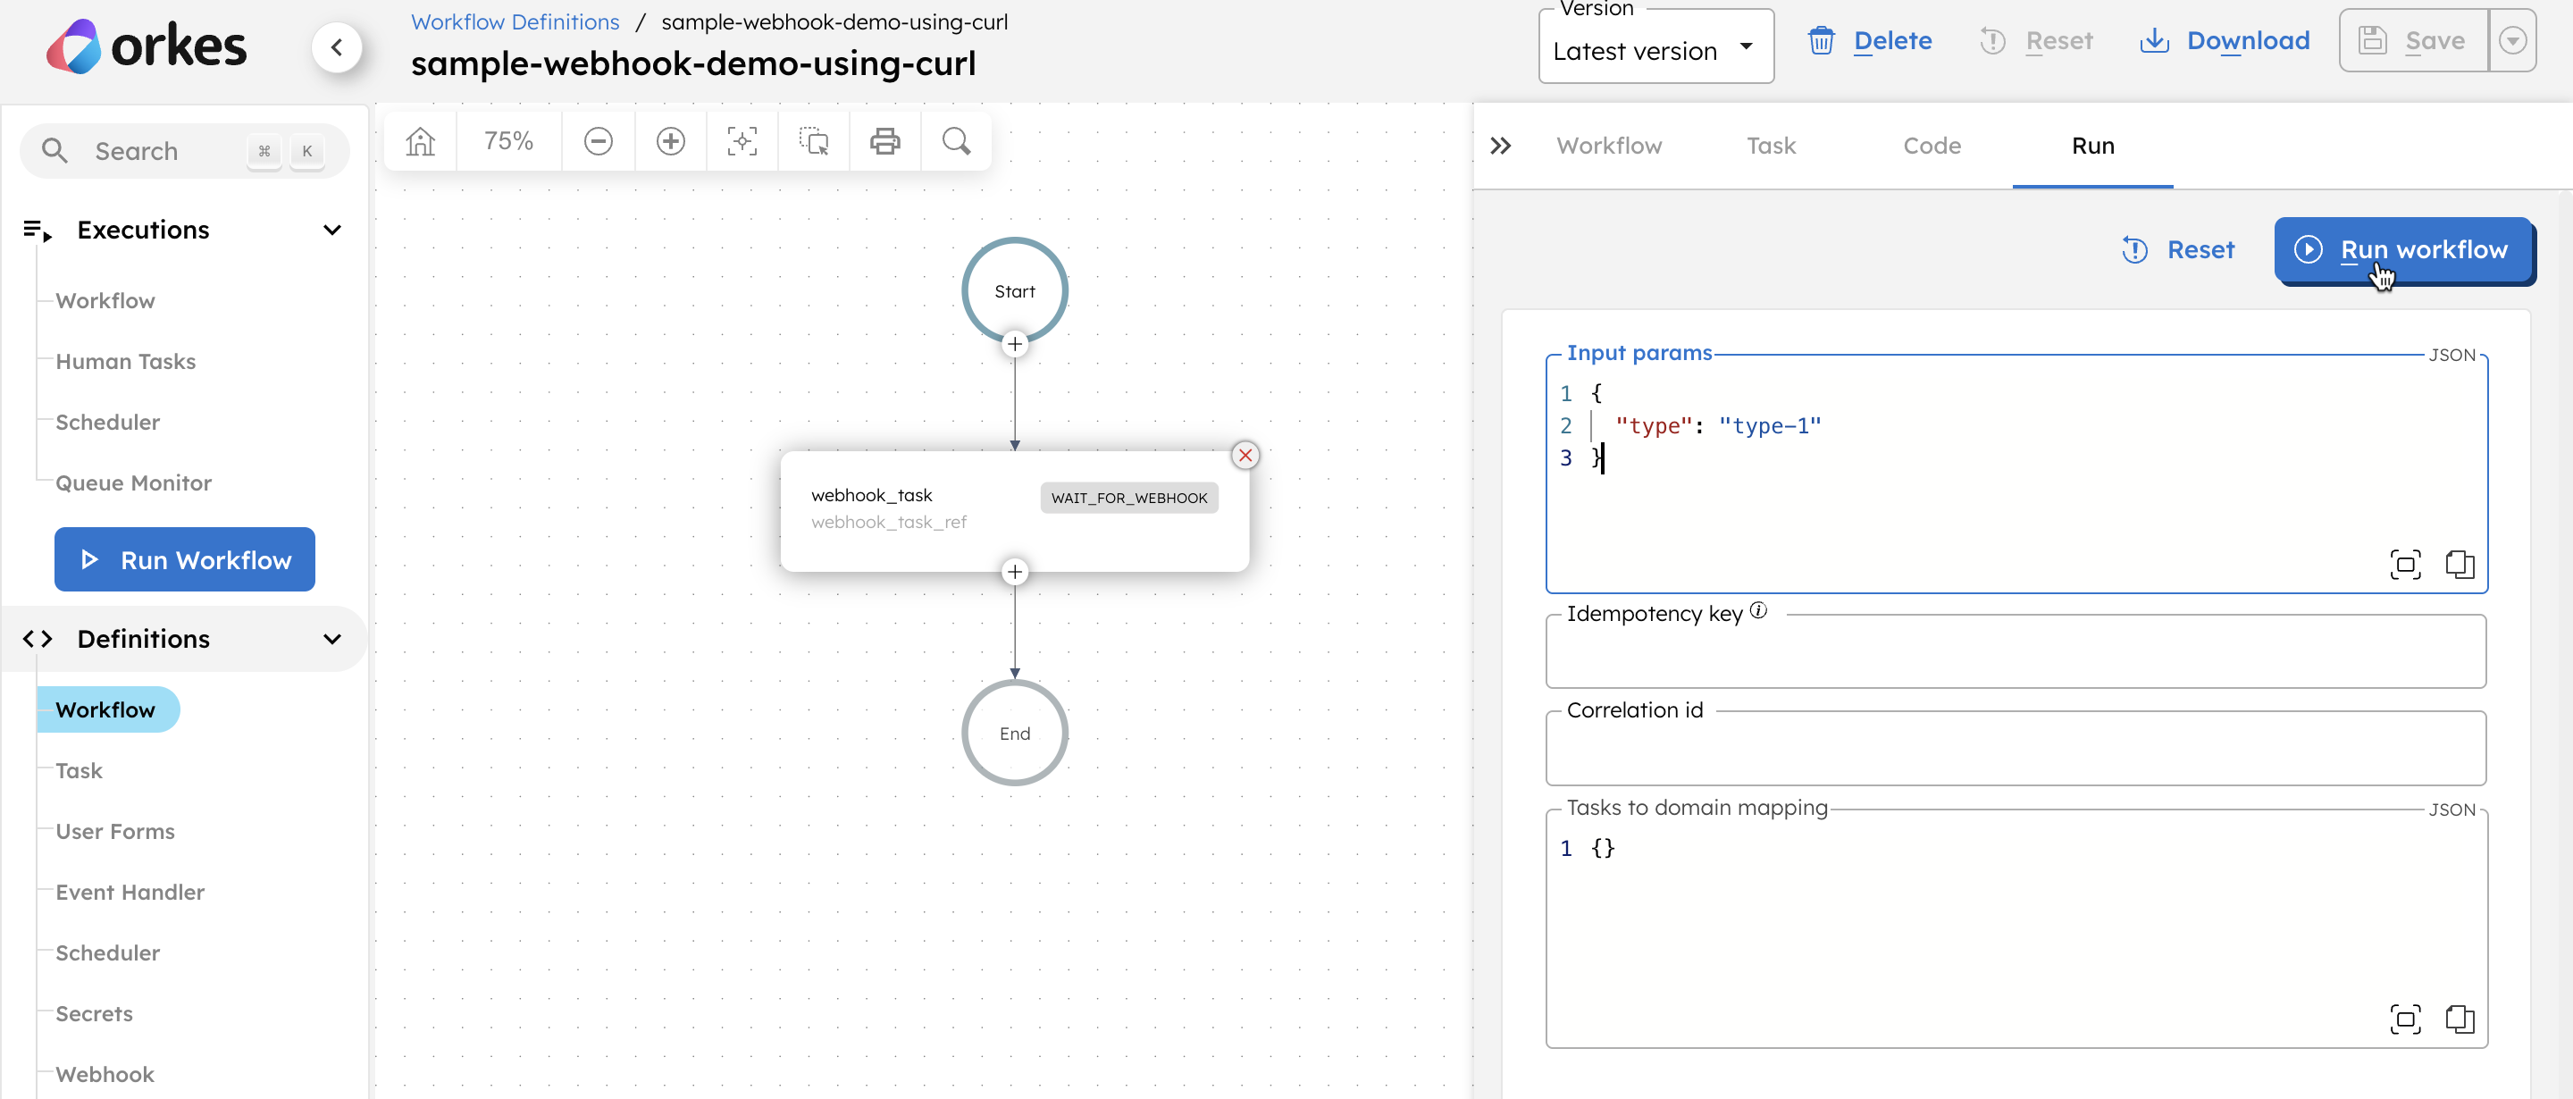Viewport: 2573px width, 1099px height.
Task: Click the Idempotency key field
Action: coord(2016,651)
